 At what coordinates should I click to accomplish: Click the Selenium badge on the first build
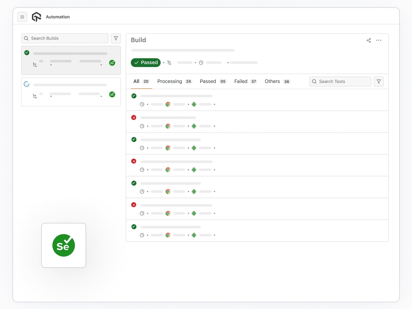tap(112, 62)
